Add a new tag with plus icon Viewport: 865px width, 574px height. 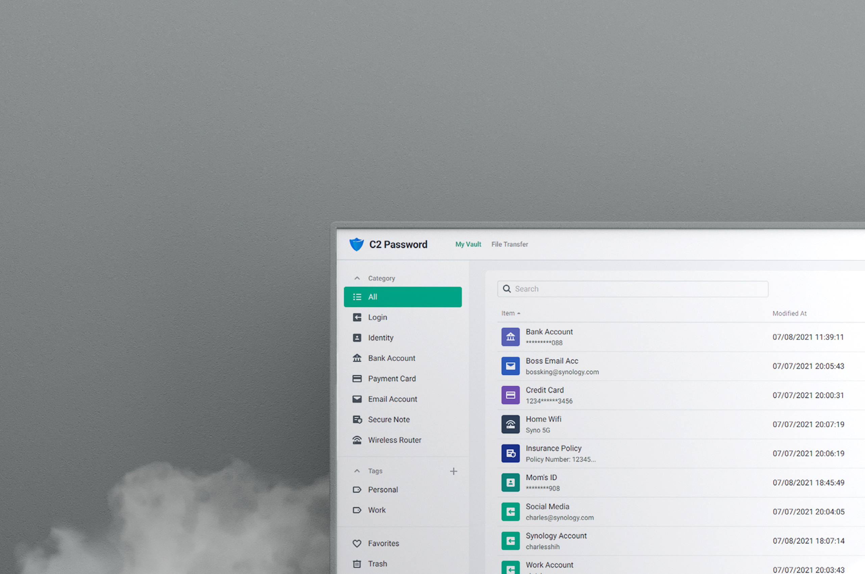453,471
